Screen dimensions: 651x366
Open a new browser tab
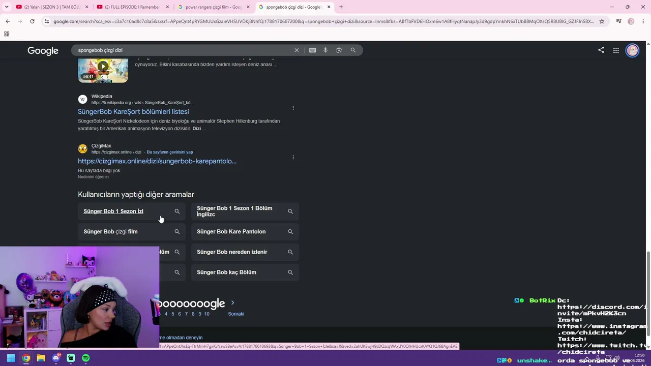[x=341, y=7]
